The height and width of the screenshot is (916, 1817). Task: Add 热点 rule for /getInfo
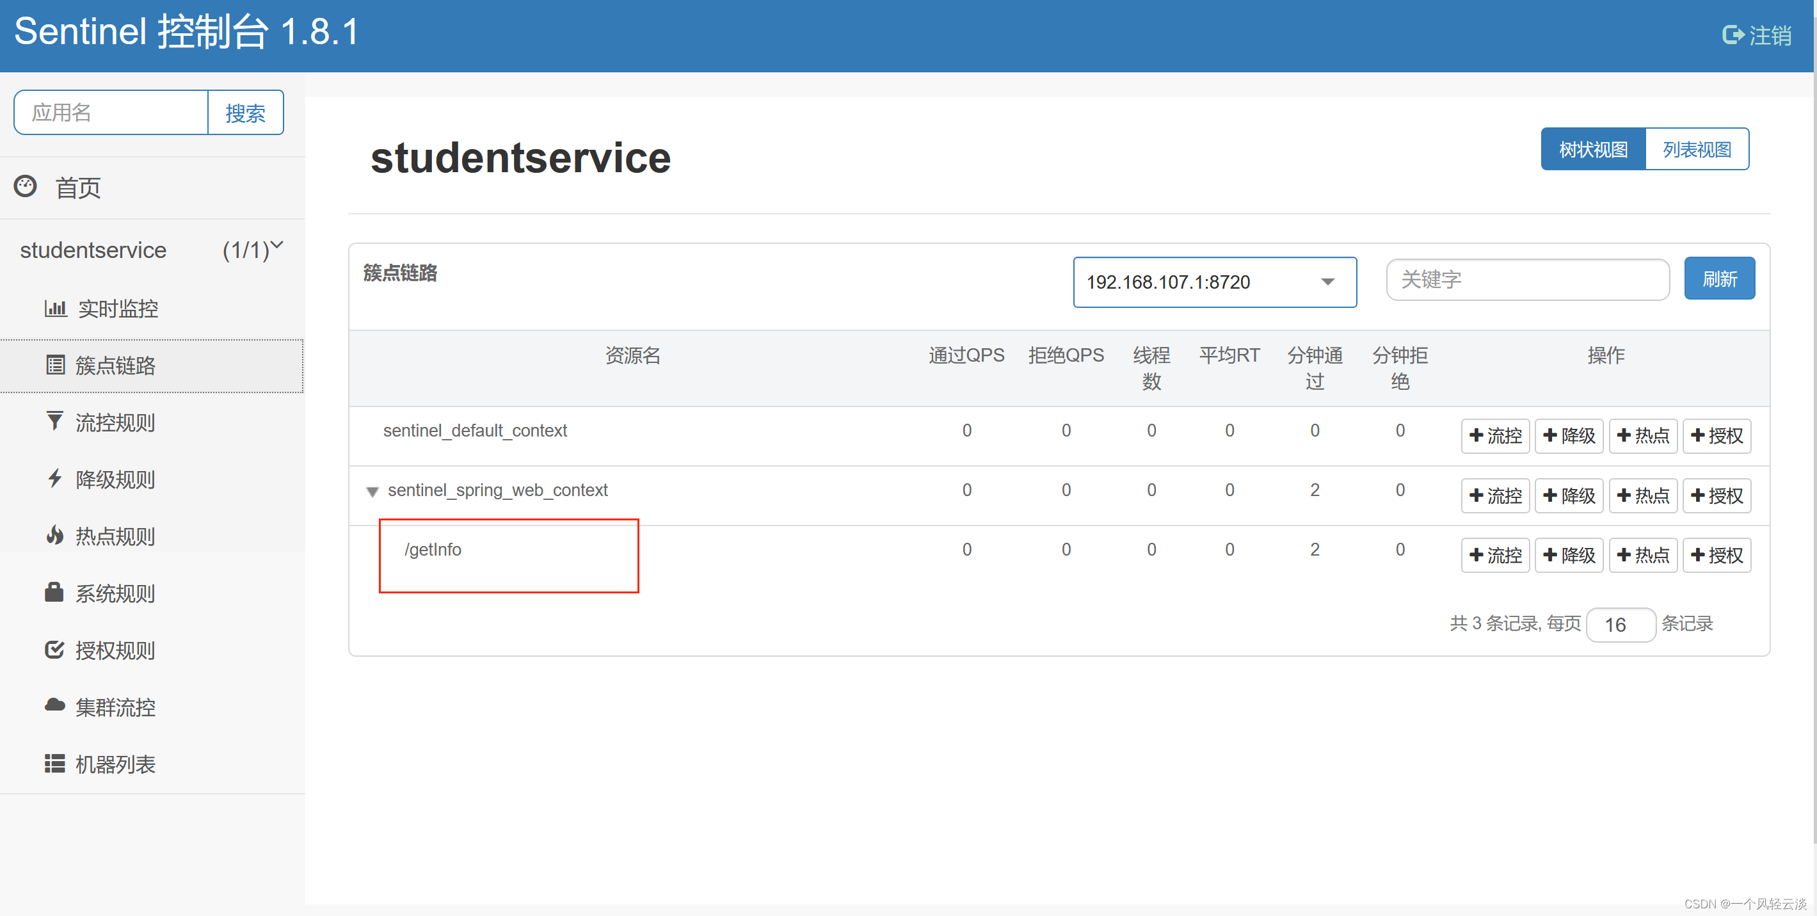(1644, 555)
